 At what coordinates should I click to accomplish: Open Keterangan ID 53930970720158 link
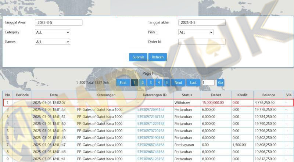tap(151, 131)
